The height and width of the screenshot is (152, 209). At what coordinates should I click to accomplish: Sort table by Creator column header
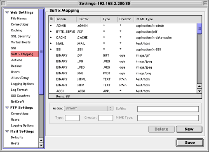click(x=126, y=19)
